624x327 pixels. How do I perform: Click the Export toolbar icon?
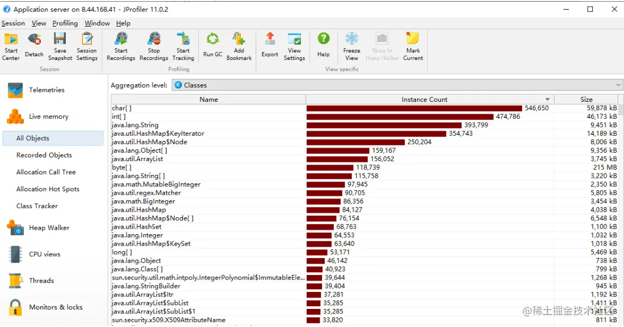[270, 39]
